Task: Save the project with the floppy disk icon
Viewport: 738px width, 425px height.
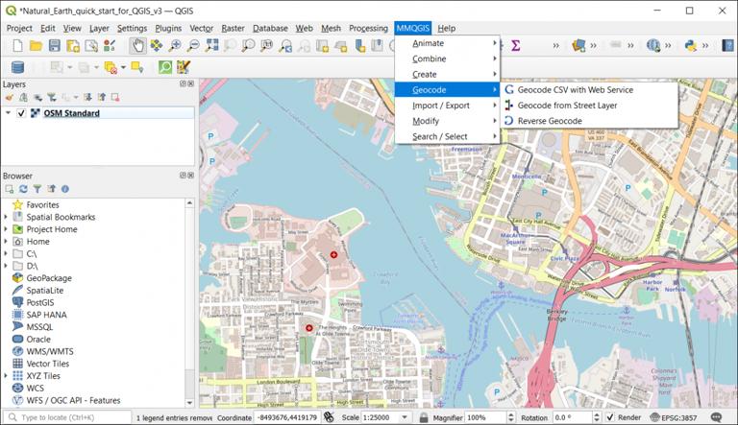Action: (x=54, y=46)
